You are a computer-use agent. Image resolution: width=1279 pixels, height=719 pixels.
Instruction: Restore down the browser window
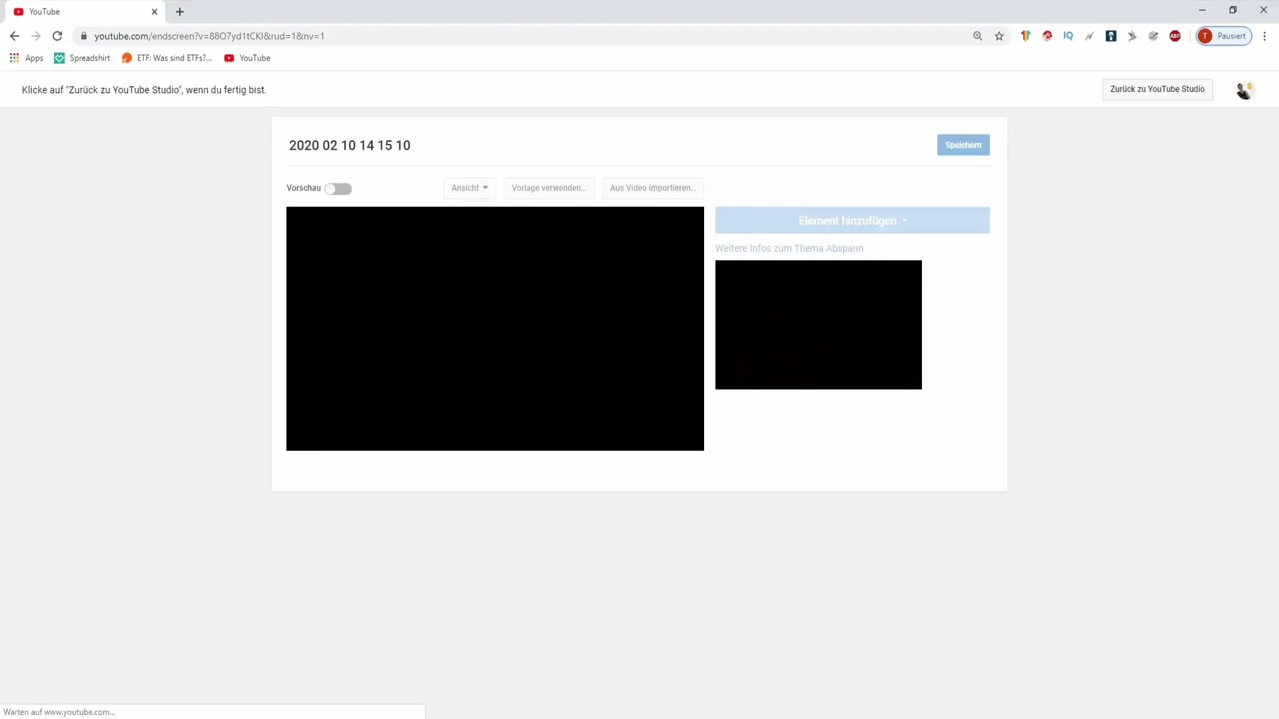1233,10
